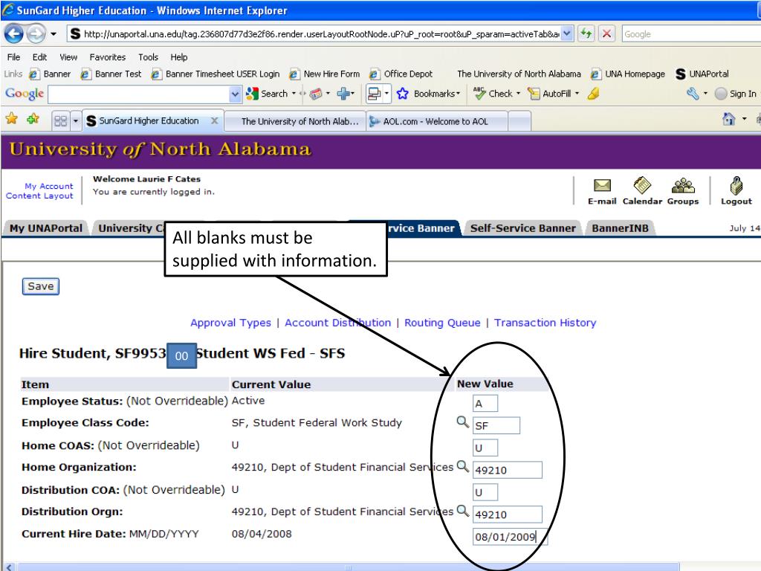Click the Google toolbar search field

139,94
